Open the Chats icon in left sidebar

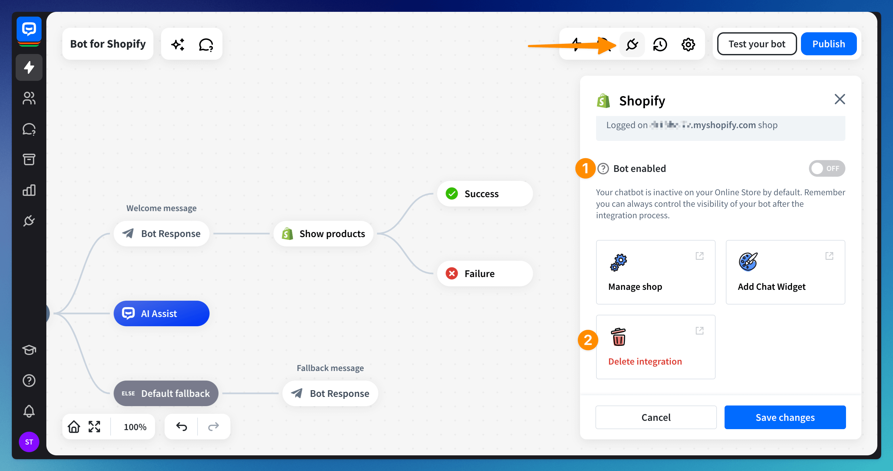[x=29, y=129]
